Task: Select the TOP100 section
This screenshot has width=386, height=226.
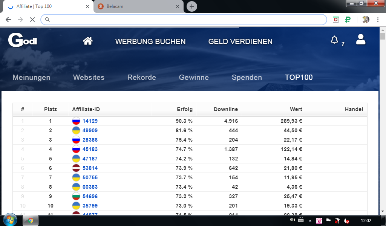Action: click(x=299, y=78)
